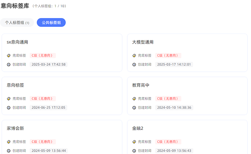
Task: Switch to the 个人标签组 tab
Action: tap(17, 23)
